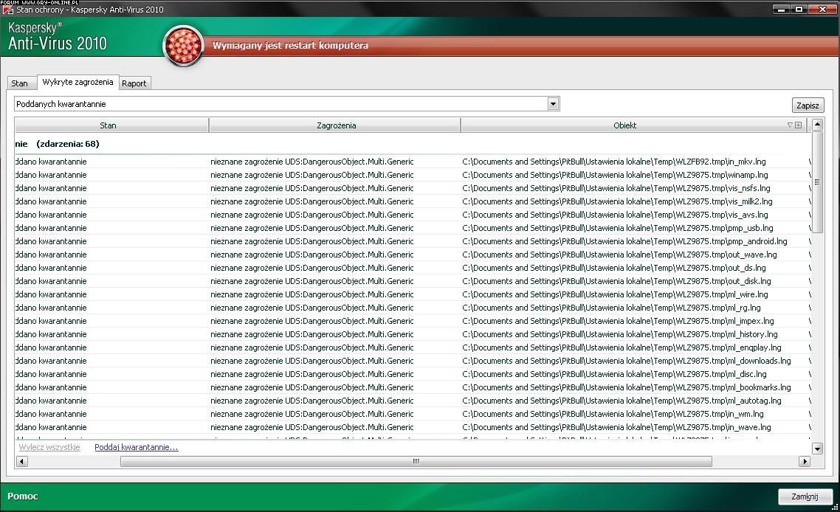Screen dimensions: 840x512
Task: Select the ml_wire.lng object row
Action: [x=413, y=294]
